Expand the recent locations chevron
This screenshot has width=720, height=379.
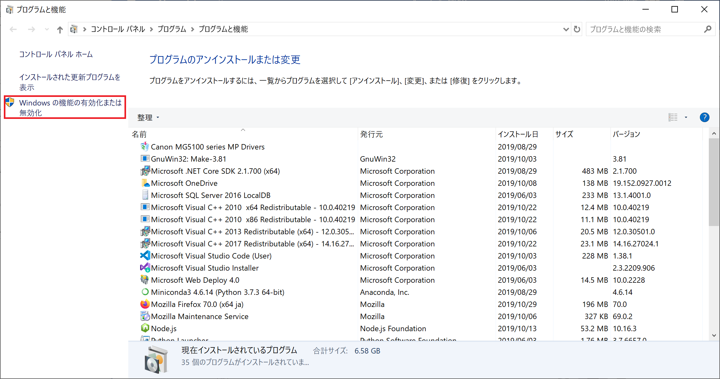pos(47,29)
